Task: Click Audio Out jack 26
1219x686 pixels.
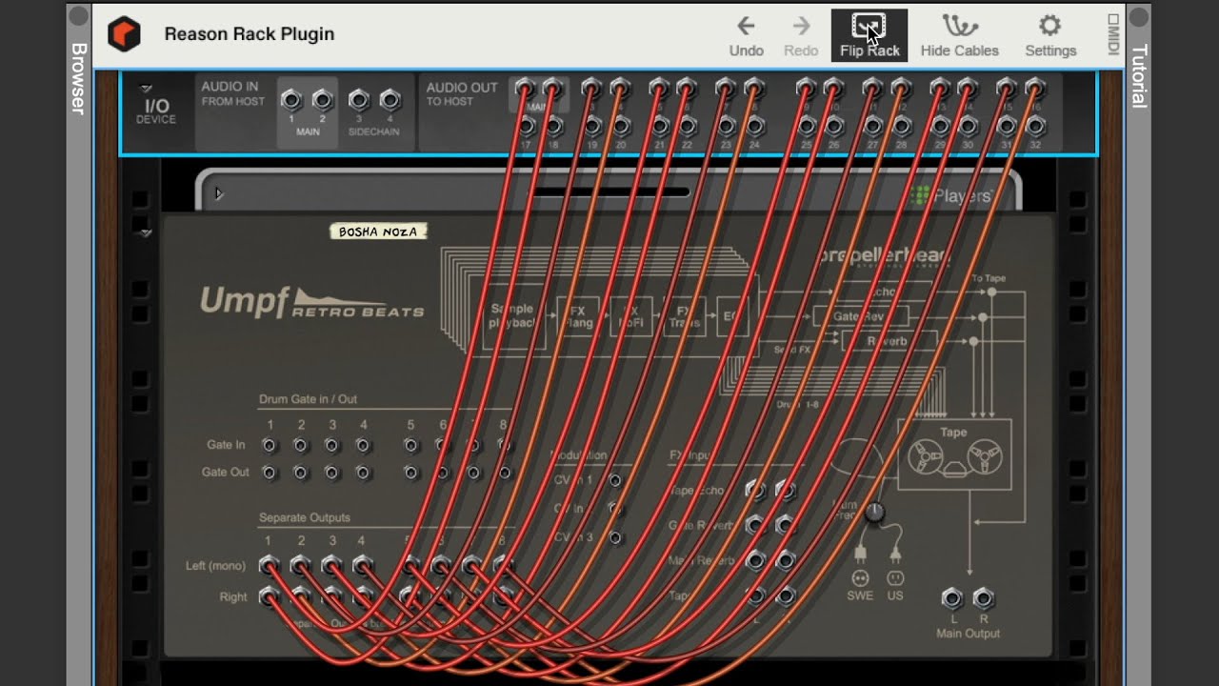Action: [834, 127]
